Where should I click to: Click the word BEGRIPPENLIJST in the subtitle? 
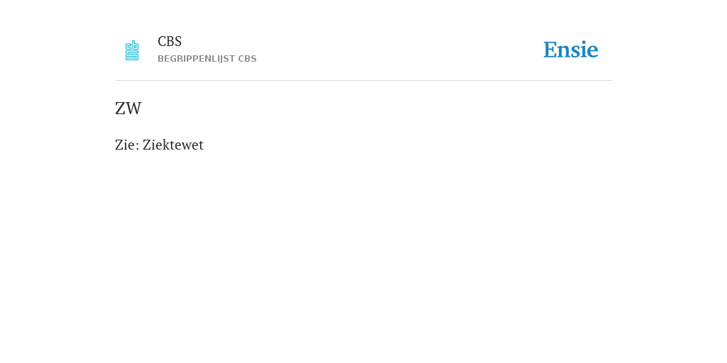[196, 59]
